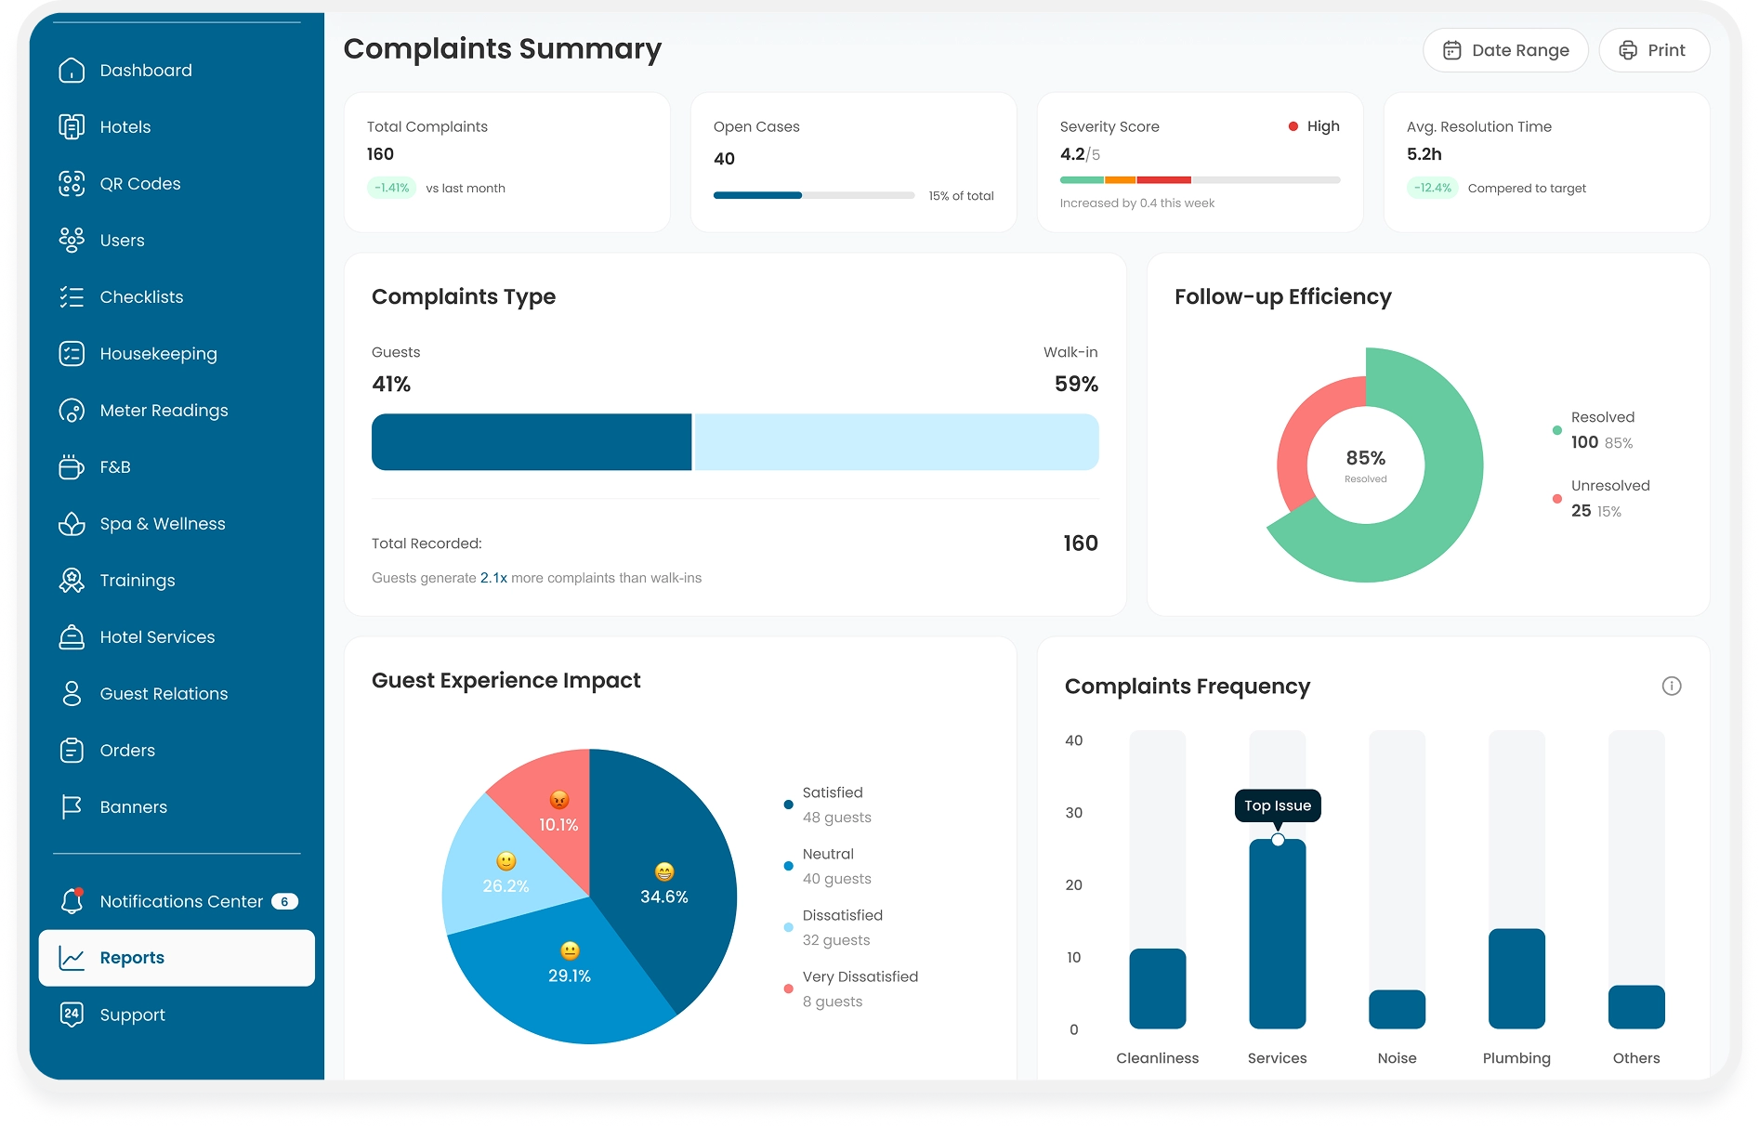Image resolution: width=1759 pixels, height=1126 pixels.
Task: Open the F&B cup icon
Action: (x=72, y=467)
